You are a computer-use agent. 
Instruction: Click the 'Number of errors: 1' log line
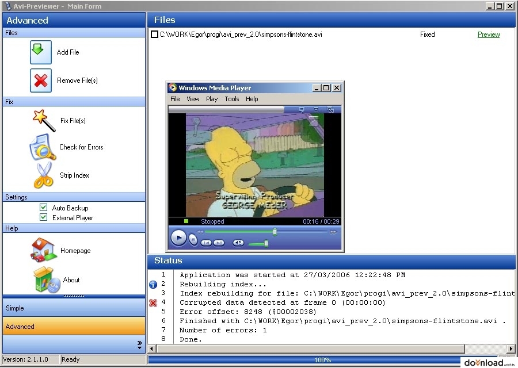click(x=223, y=330)
